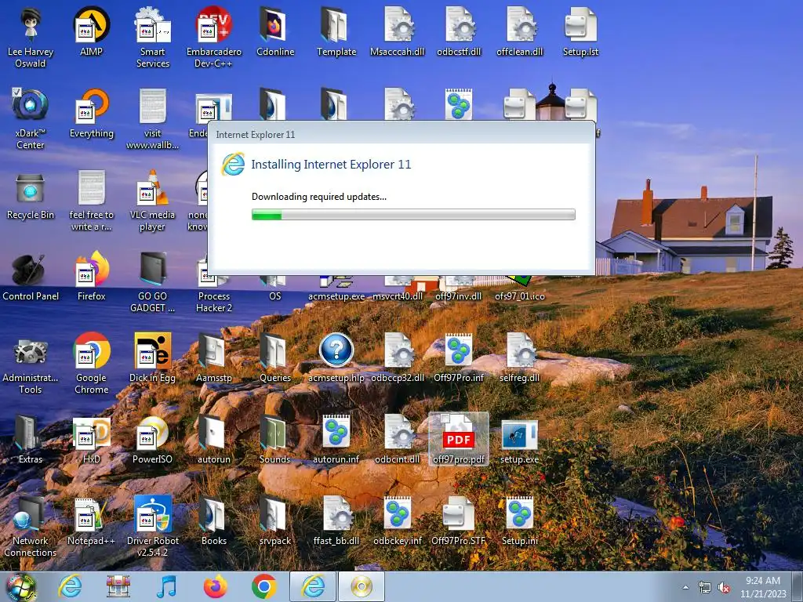Click the Internet Explorer 11 dialog title bar
Image resolution: width=803 pixels, height=602 pixels.
coord(401,134)
